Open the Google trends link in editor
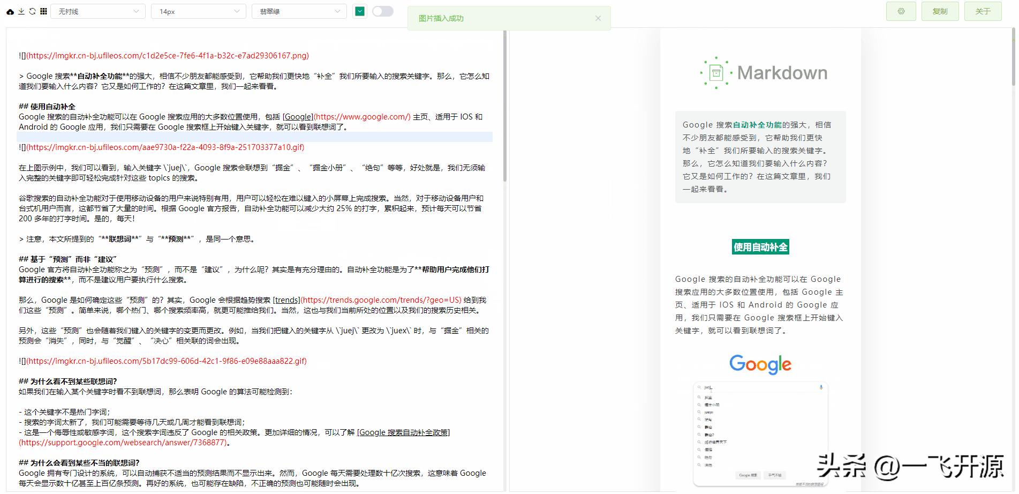This screenshot has width=1019, height=494. click(x=286, y=300)
